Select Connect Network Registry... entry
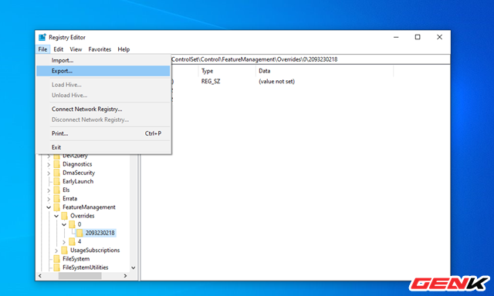 point(103,109)
